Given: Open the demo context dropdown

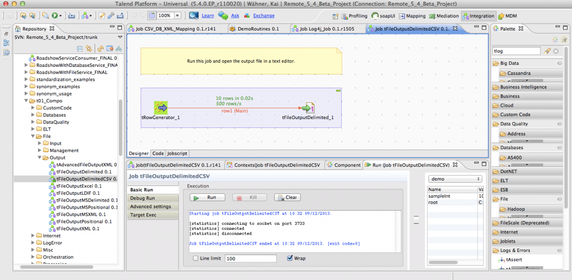Looking at the screenshot, I should 455,179.
